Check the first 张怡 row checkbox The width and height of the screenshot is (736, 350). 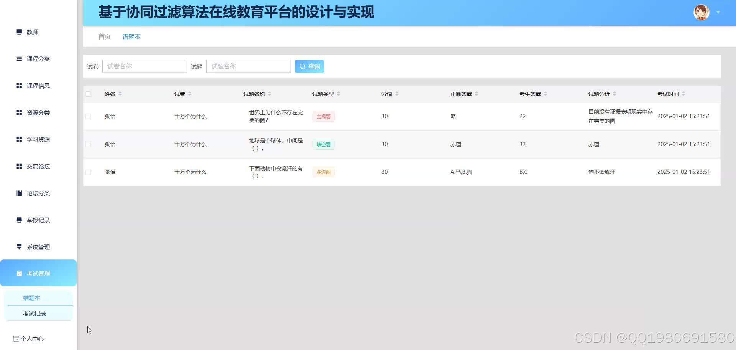click(x=88, y=116)
